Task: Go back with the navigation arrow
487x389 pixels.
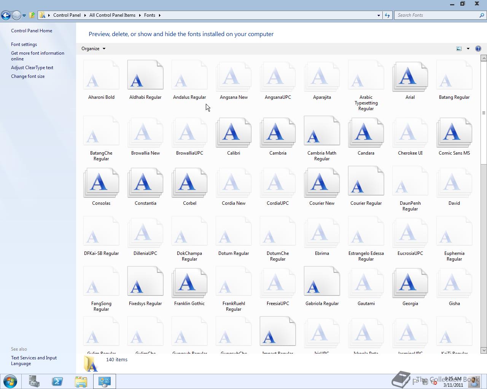Action: tap(6, 15)
